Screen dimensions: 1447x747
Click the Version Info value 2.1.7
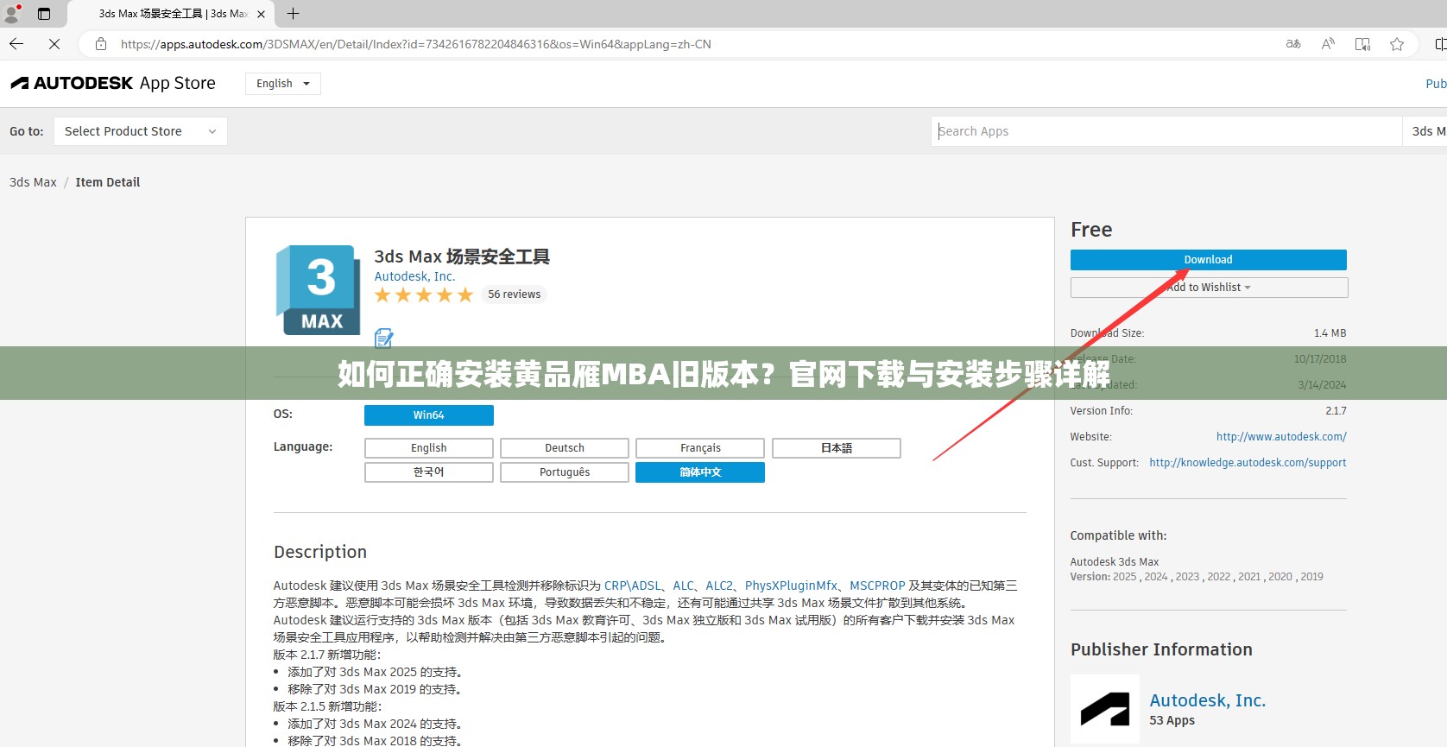click(1336, 411)
